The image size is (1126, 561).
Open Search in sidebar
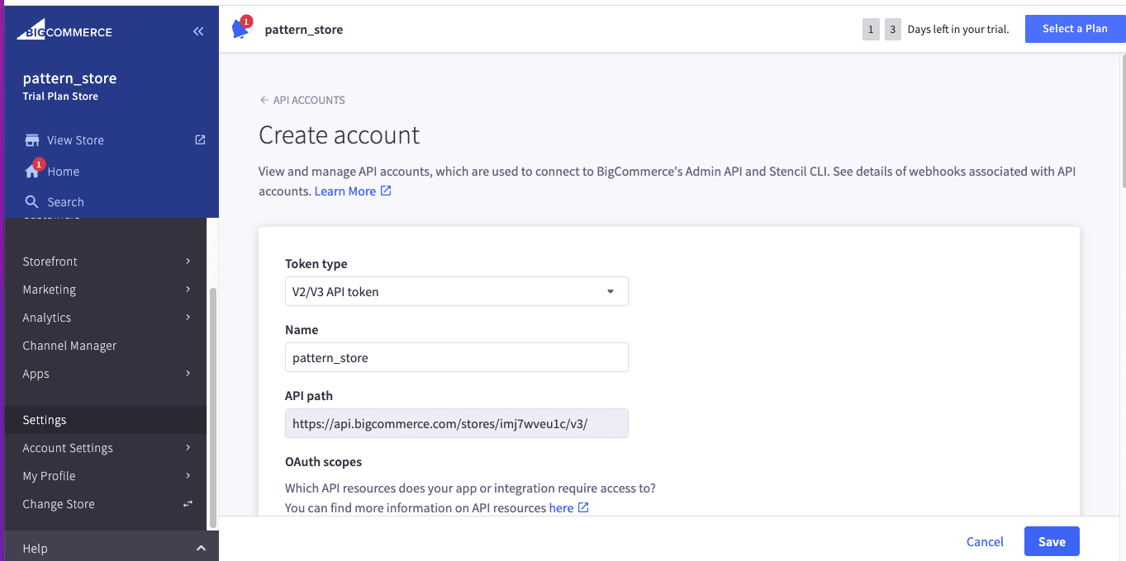[x=65, y=202]
